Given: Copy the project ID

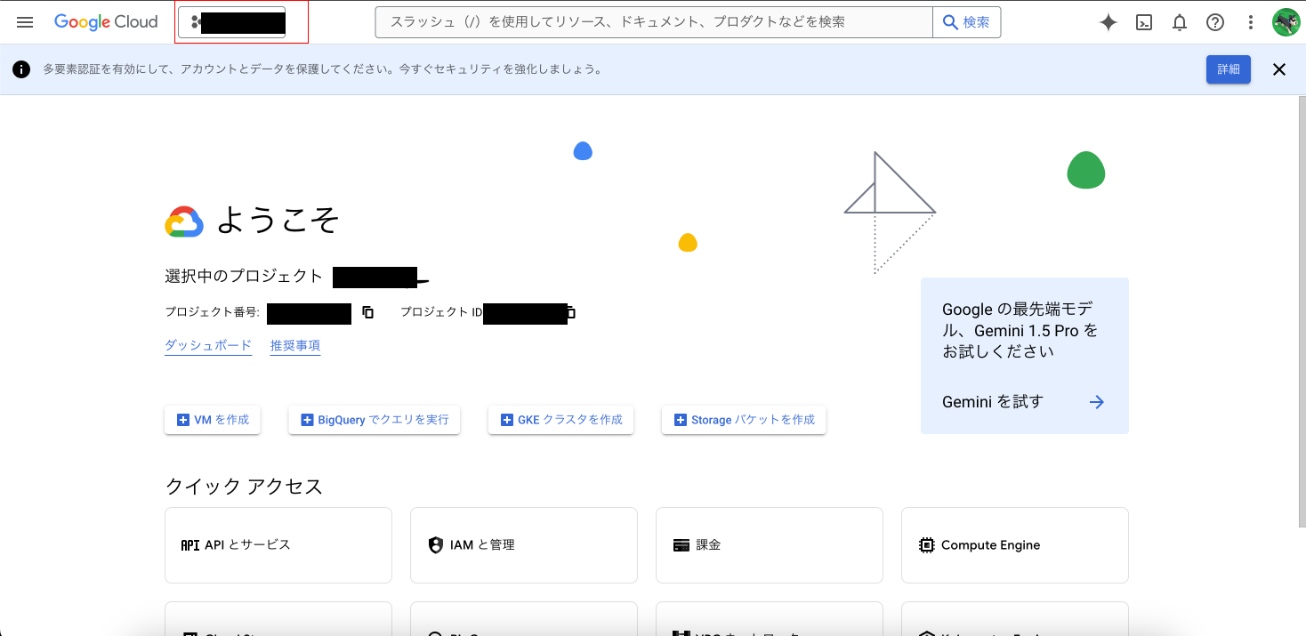Looking at the screenshot, I should tap(571, 312).
